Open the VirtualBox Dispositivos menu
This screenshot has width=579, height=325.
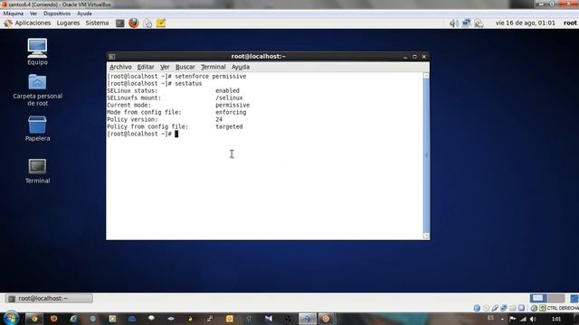coord(57,14)
